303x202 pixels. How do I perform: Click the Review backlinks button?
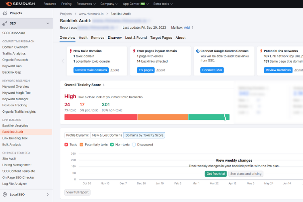278,70
